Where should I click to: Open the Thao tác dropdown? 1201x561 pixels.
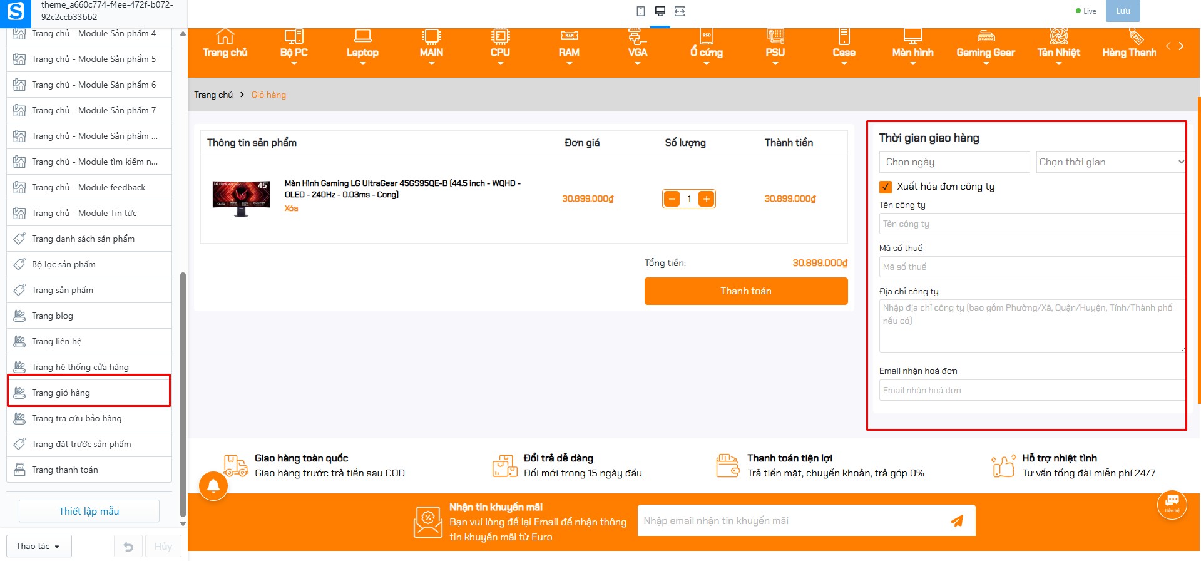pos(39,547)
